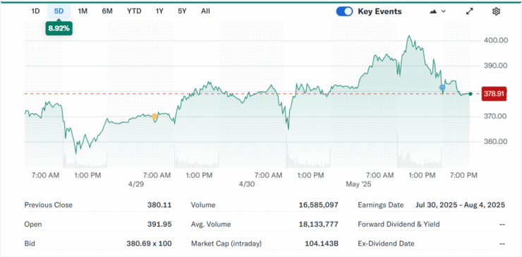The image size is (522, 257).
Task: Click the orange key event marker
Action: (154, 116)
